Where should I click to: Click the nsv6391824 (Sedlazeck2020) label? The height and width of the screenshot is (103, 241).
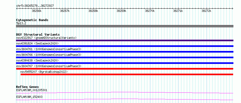pos(37,43)
